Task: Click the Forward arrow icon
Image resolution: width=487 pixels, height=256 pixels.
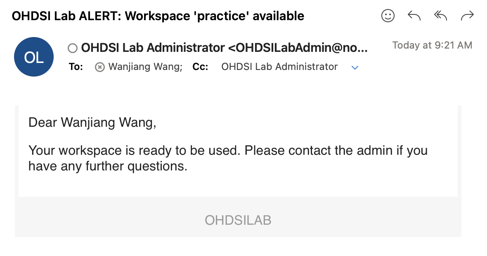Action: (x=467, y=16)
